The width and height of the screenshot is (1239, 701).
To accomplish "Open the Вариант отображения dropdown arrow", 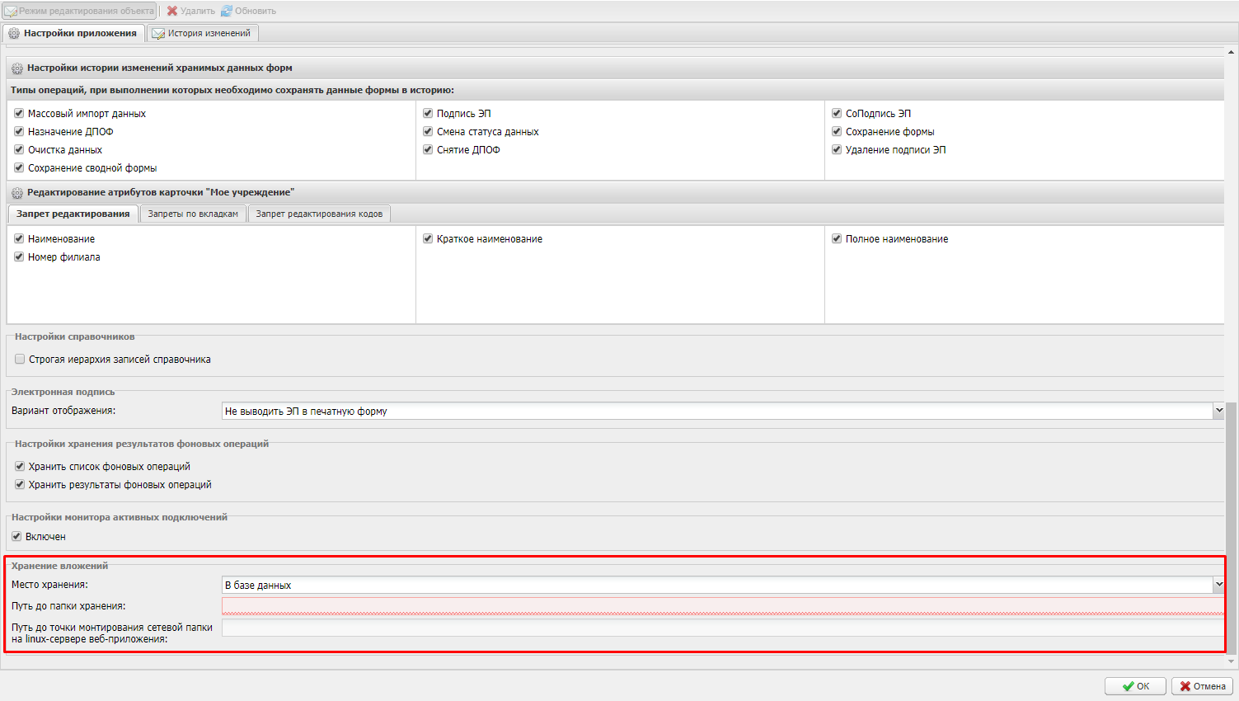I will [1218, 411].
